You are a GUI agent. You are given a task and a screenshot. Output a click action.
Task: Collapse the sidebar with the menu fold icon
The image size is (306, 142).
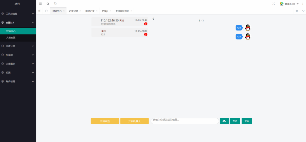tap(41, 4)
